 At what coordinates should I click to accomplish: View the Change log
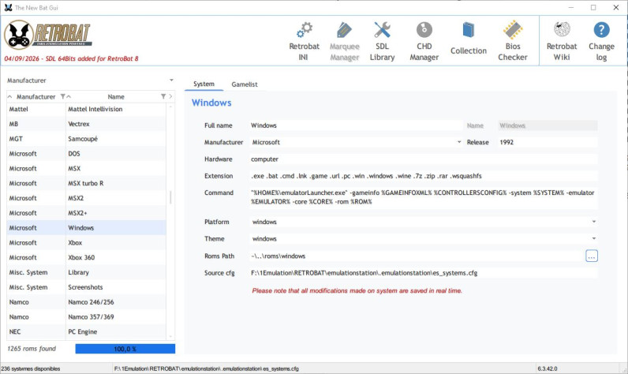[601, 41]
